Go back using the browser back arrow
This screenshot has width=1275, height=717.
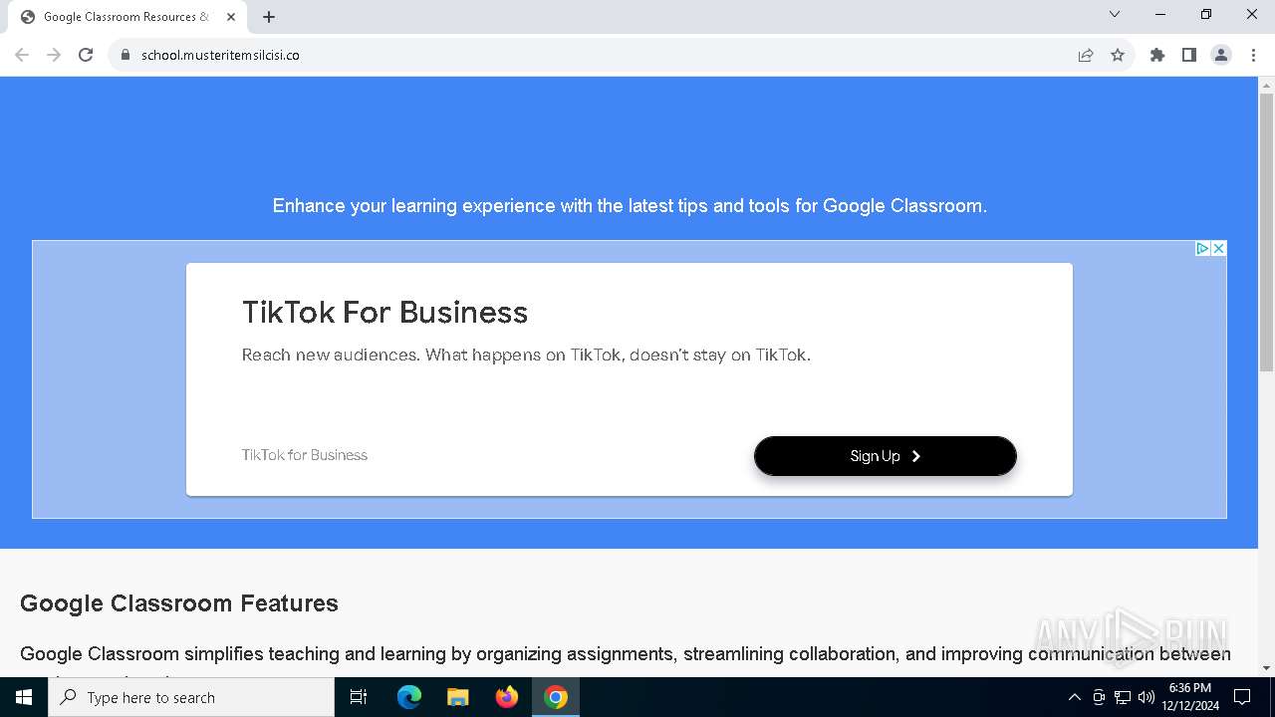[22, 55]
